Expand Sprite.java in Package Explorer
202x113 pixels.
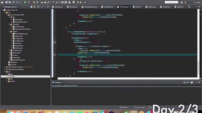point(11,19)
